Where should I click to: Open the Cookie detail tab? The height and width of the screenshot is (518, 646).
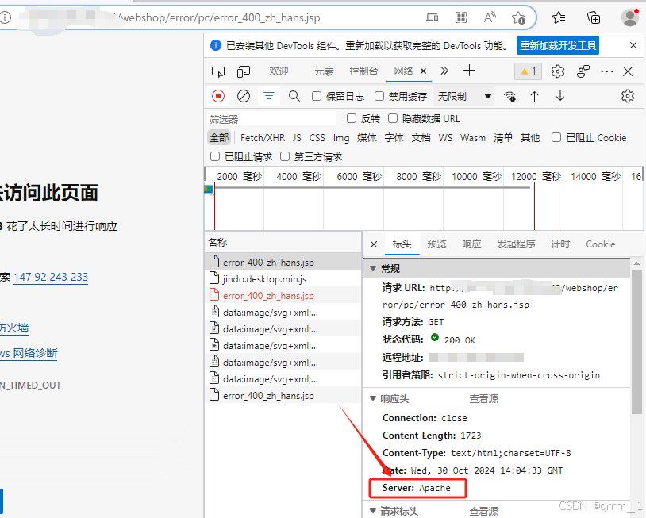pos(600,244)
